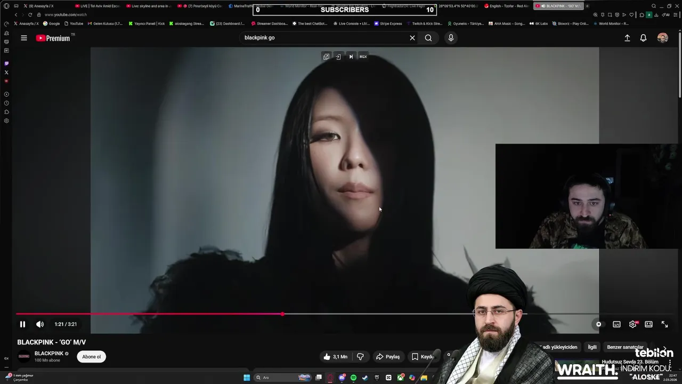Subscribe using Abone ol button
This screenshot has height=384, width=682.
click(92, 357)
